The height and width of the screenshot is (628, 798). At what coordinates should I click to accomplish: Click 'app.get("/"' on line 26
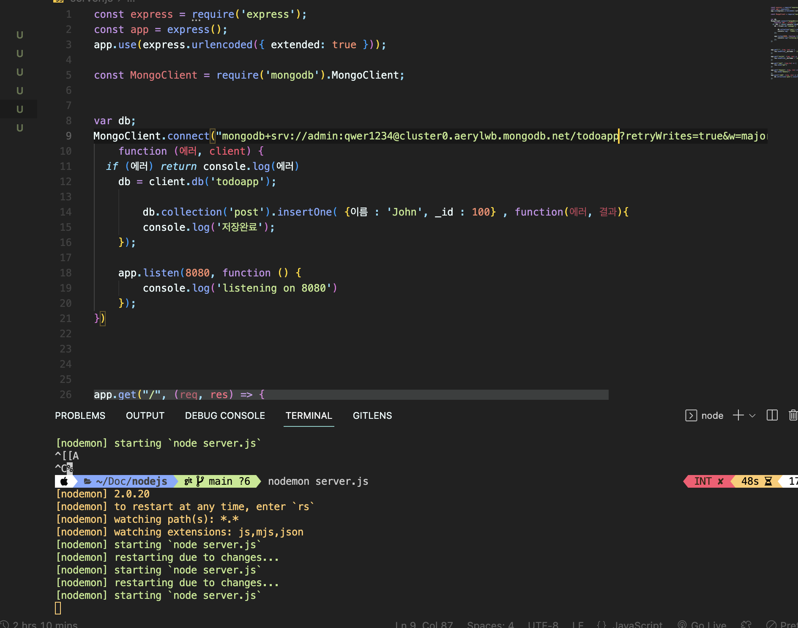pyautogui.click(x=127, y=395)
